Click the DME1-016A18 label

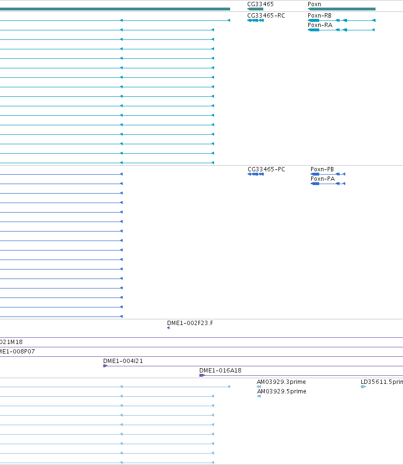pyautogui.click(x=220, y=371)
